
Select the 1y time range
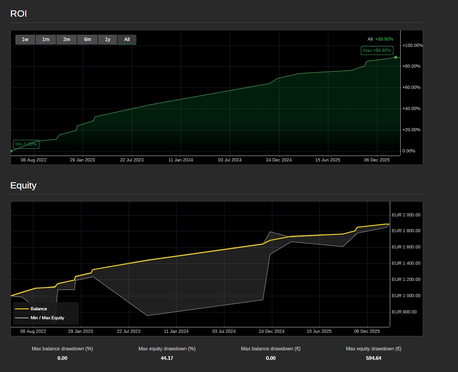point(107,40)
